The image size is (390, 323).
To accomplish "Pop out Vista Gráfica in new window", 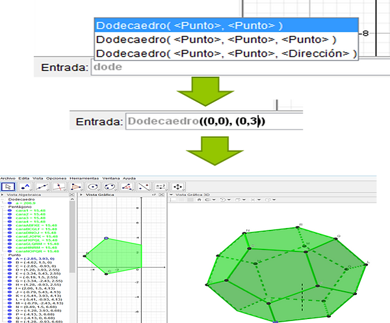I will pyautogui.click(x=154, y=195).
